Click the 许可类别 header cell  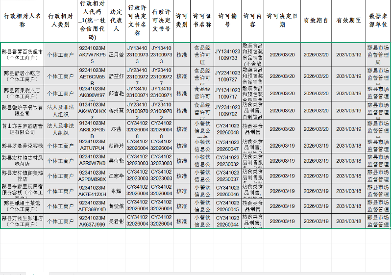[181, 20]
